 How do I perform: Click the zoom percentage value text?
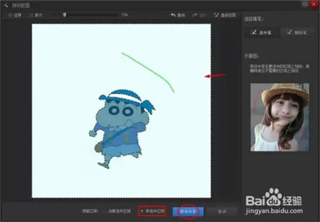coord(124,15)
